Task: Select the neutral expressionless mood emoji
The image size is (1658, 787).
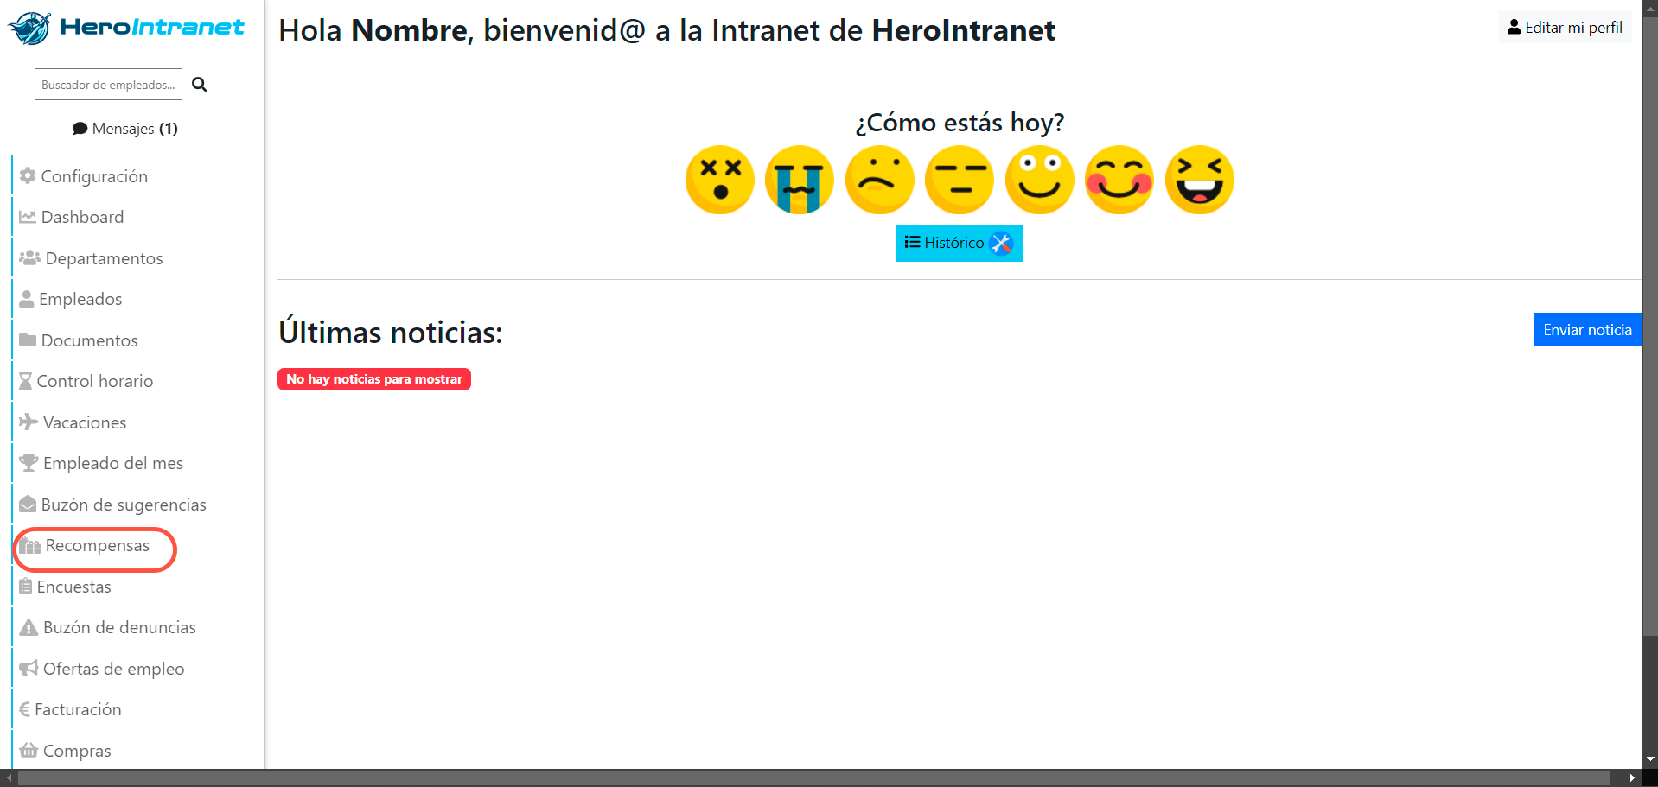Action: [x=960, y=180]
